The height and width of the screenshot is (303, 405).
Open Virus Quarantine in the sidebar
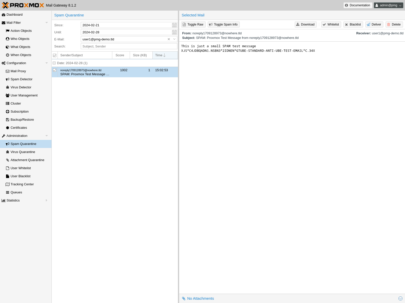pos(23,152)
